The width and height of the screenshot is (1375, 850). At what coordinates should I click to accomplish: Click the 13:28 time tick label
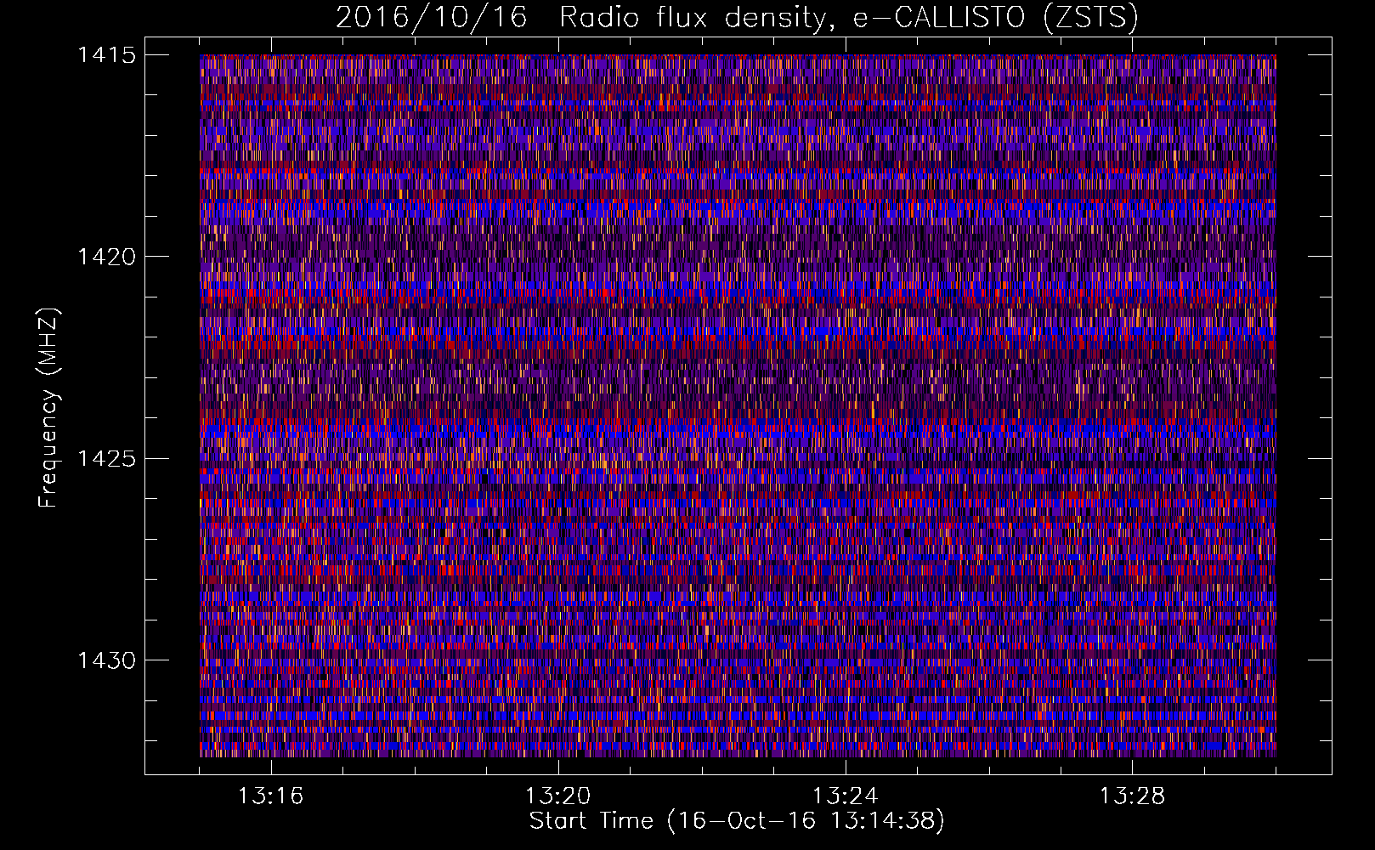1132,796
